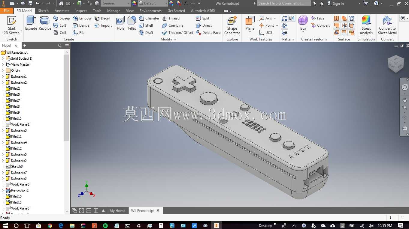Click the Direct edit tool
The width and height of the screenshot is (409, 229).
coord(204,25)
